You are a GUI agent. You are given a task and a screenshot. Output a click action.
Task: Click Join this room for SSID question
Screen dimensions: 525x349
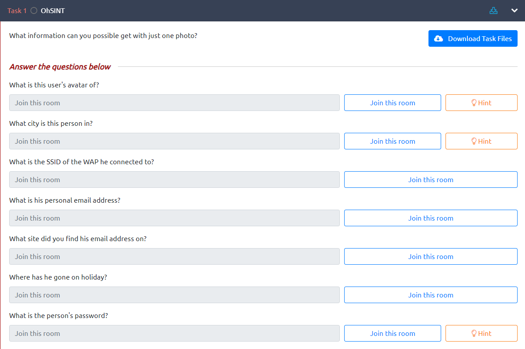click(431, 180)
